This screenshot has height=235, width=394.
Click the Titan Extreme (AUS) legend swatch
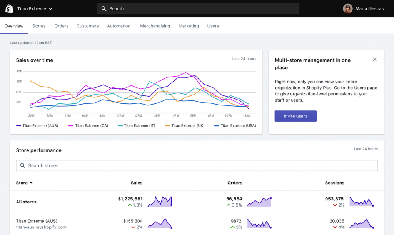(18, 125)
